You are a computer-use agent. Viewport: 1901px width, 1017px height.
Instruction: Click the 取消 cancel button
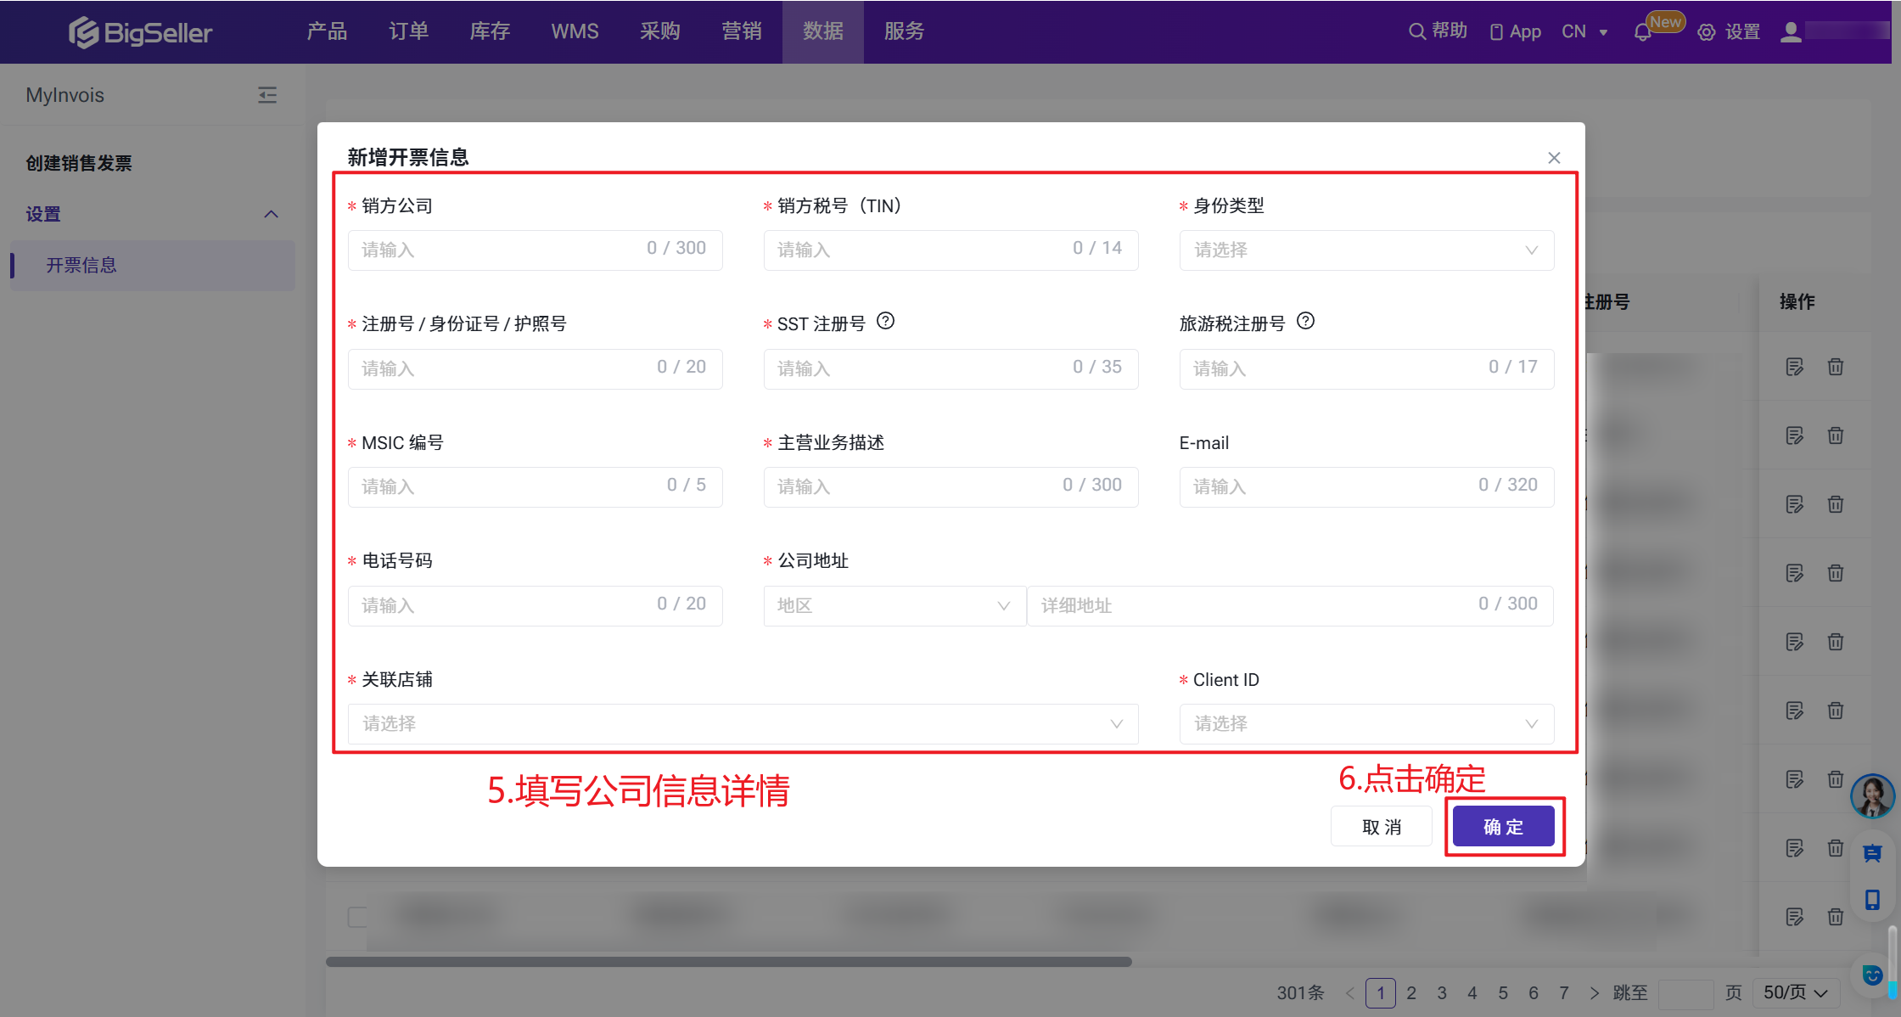coord(1381,827)
